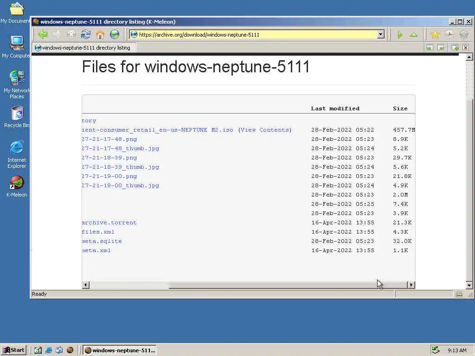Switch to next tab with tab-bar icon
Image resolution: width=475 pixels, height=356 pixels.
coord(441,47)
